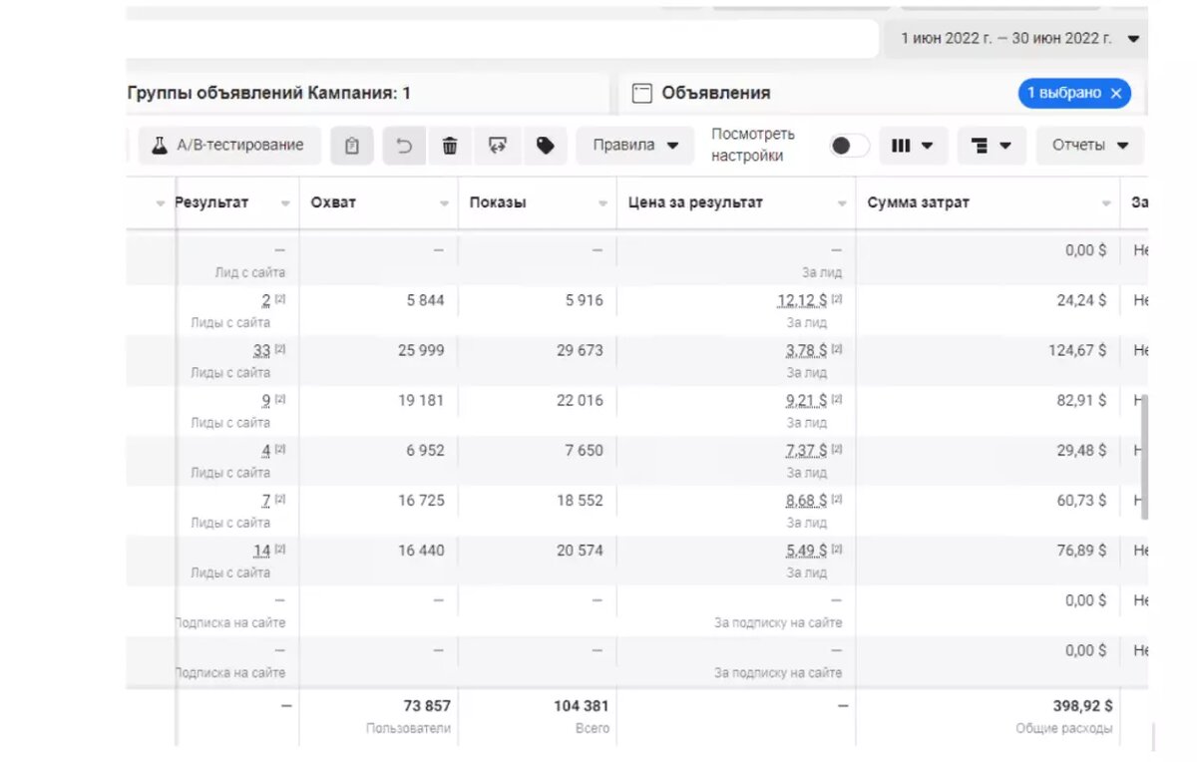
Task: Select total reach 73 857
Action: [427, 705]
